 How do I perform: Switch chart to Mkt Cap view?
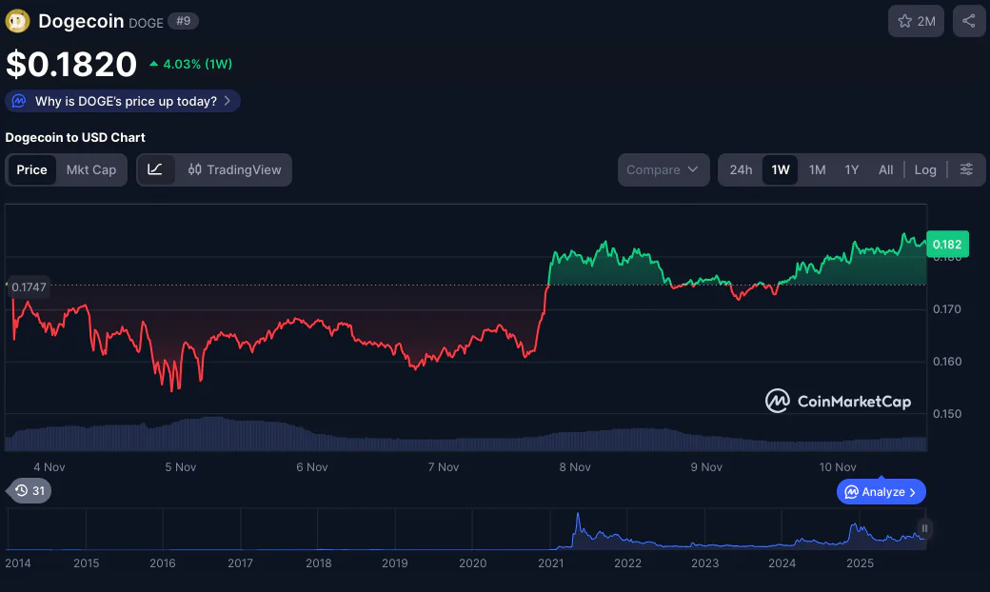[x=91, y=169]
